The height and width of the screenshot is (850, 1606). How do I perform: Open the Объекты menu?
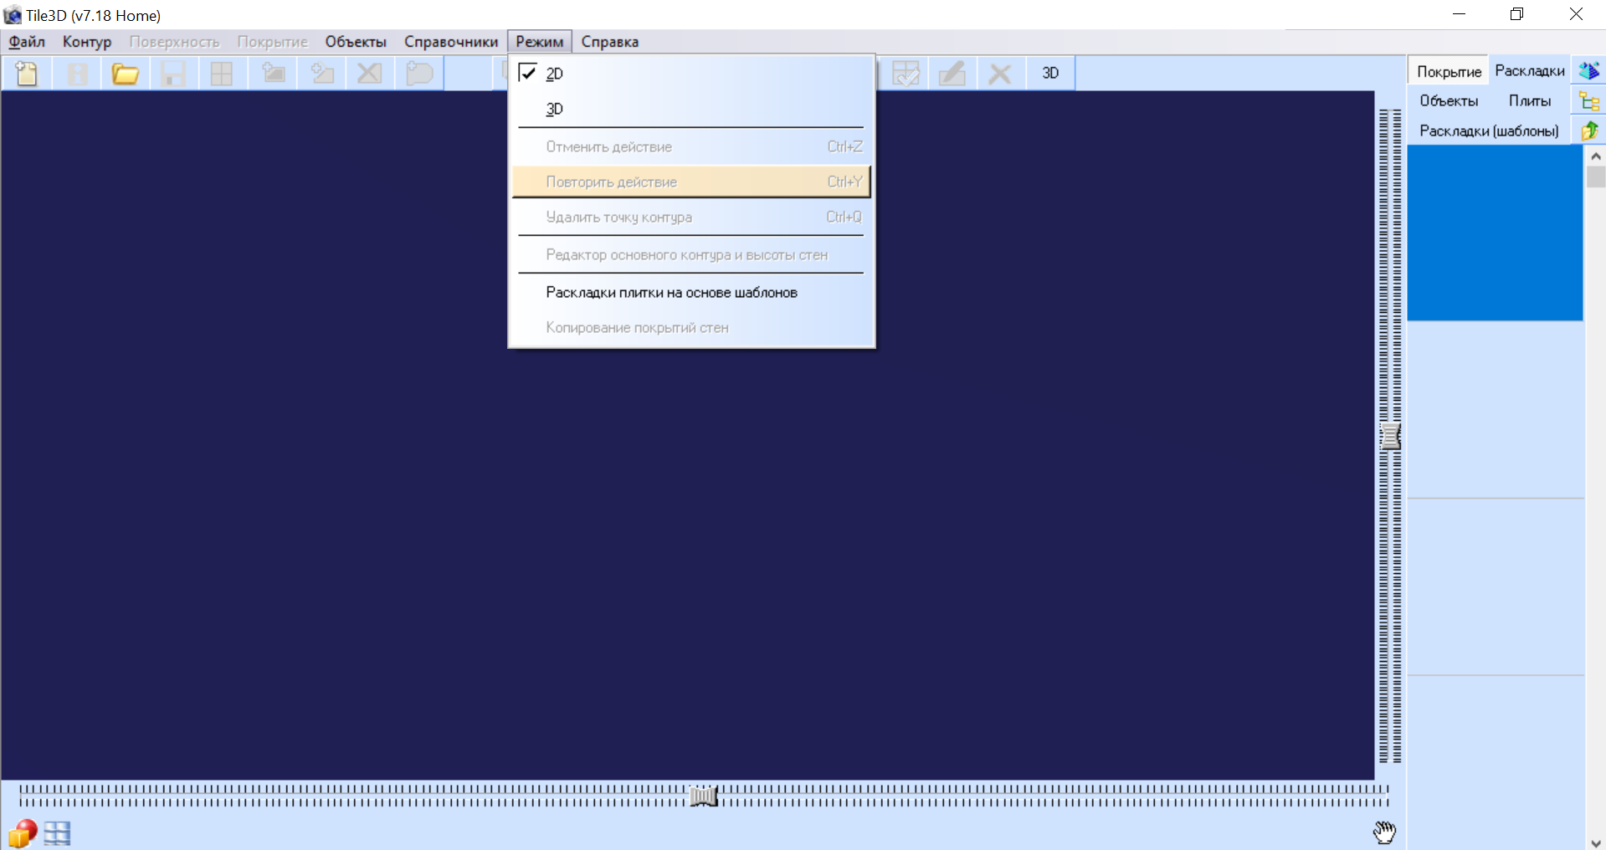[356, 42]
